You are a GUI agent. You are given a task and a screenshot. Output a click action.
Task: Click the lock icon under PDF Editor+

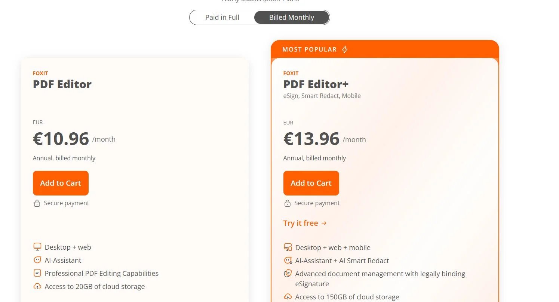coord(288,203)
